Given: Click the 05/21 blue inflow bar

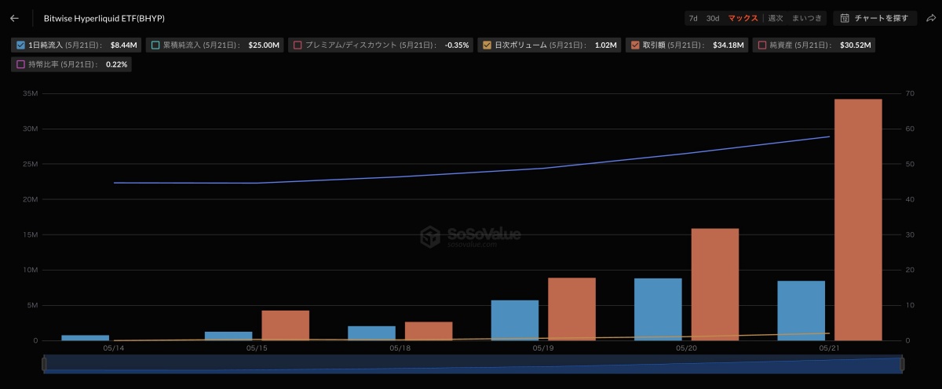Looking at the screenshot, I should pos(801,311).
